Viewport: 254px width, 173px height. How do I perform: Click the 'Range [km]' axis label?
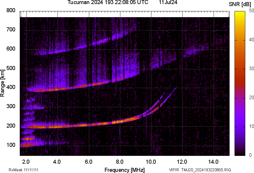pos(2,83)
